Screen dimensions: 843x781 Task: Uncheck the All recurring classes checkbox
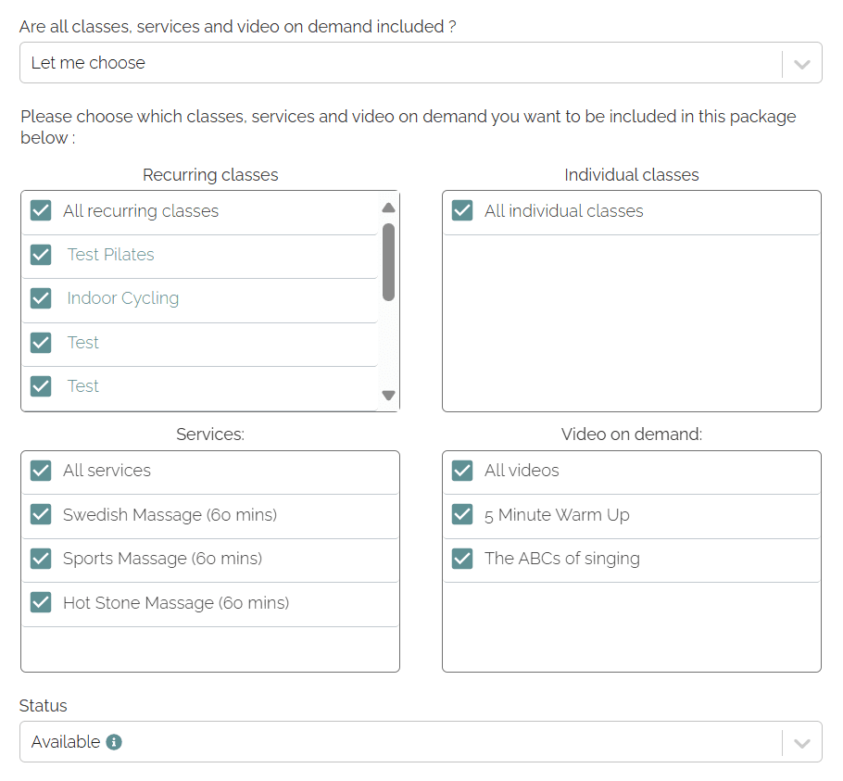pyautogui.click(x=41, y=210)
